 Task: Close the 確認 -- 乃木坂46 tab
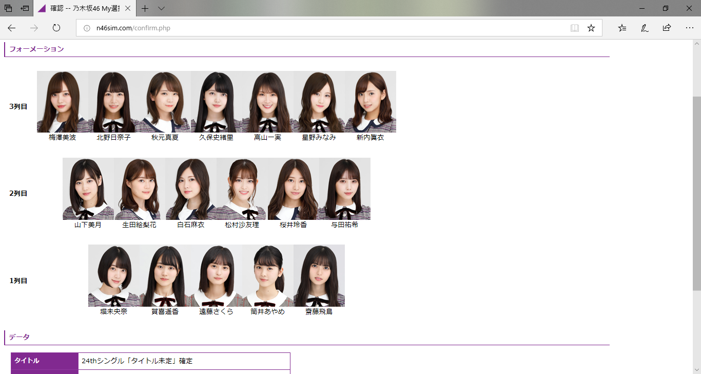(x=128, y=8)
